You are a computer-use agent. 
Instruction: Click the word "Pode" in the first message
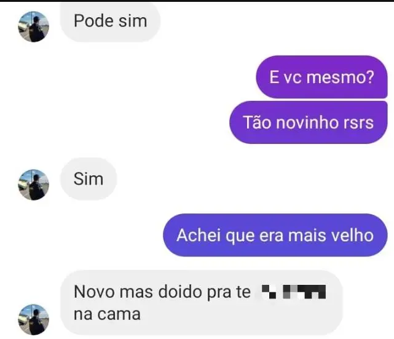click(93, 21)
